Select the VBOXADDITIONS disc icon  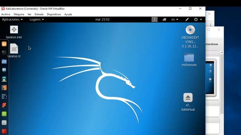(190, 37)
